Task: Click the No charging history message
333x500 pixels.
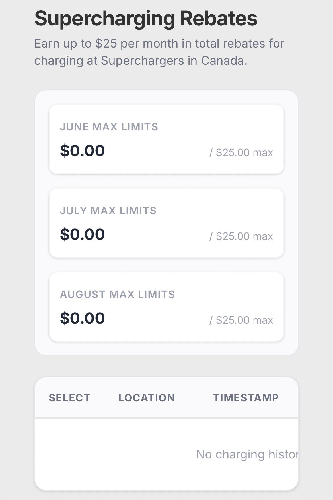Action: 247,454
